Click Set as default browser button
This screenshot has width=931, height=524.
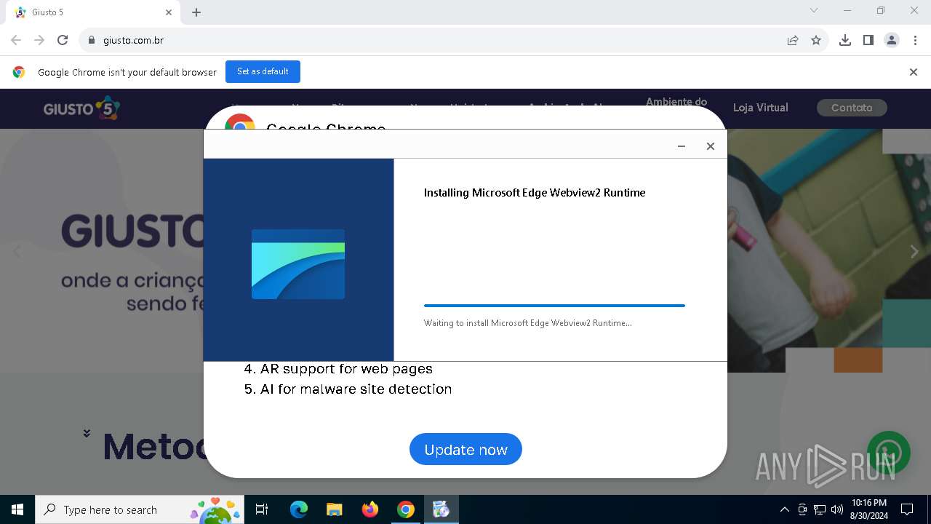(263, 72)
